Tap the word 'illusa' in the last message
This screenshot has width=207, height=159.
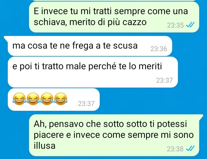pyautogui.click(x=45, y=146)
